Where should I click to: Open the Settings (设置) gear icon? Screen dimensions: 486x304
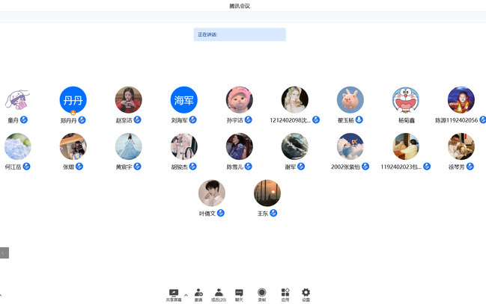point(306,293)
